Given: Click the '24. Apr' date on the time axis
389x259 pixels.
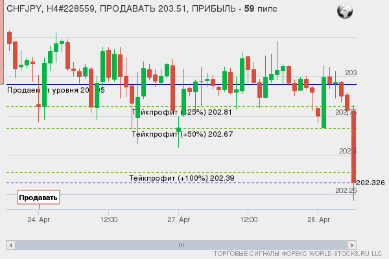Looking at the screenshot, I should (x=39, y=220).
